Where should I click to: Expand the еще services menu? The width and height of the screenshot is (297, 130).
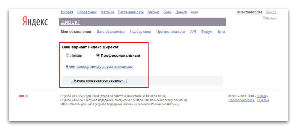click(194, 12)
